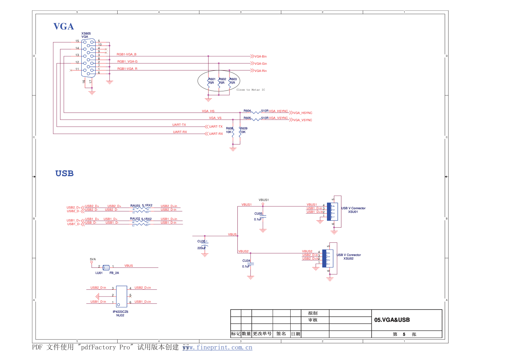Select resistor R604 510R symbol
This screenshot has width=505, height=357.
point(256,112)
